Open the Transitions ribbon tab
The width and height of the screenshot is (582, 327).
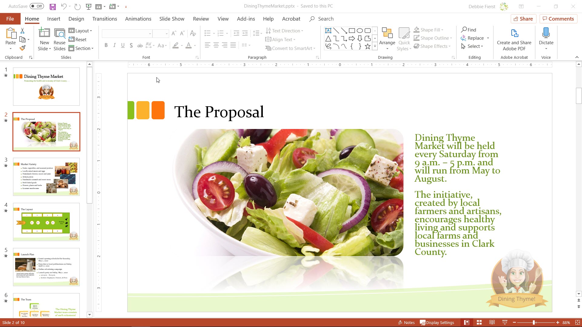104,19
